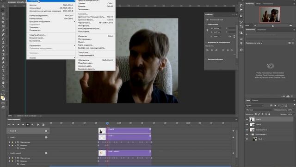Hide the Группа видео 1 group
The width and height of the screenshot is (296, 167).
pos(247,135)
